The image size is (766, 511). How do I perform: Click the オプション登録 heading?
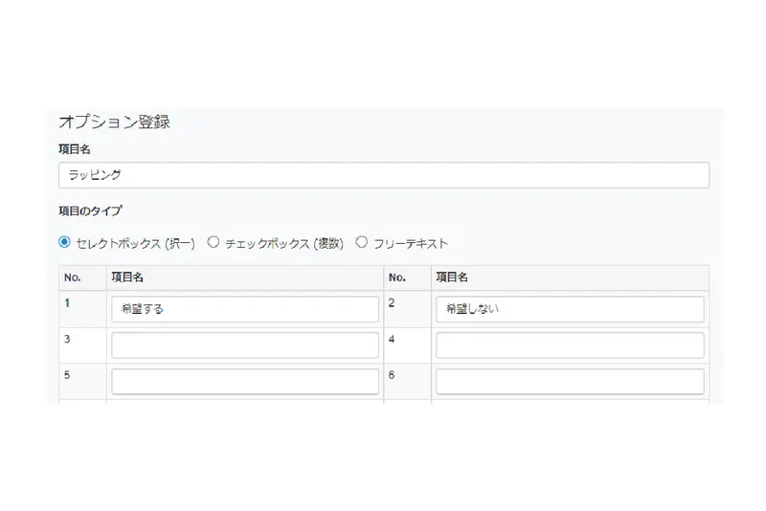[114, 122]
